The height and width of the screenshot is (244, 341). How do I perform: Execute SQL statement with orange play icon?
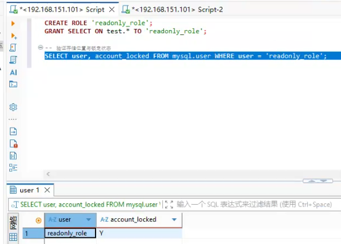tap(13, 23)
